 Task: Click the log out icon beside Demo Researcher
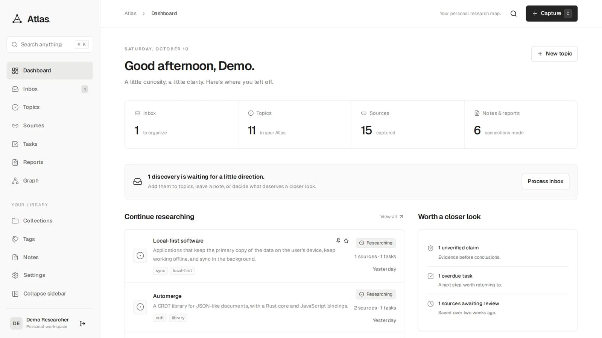click(82, 323)
